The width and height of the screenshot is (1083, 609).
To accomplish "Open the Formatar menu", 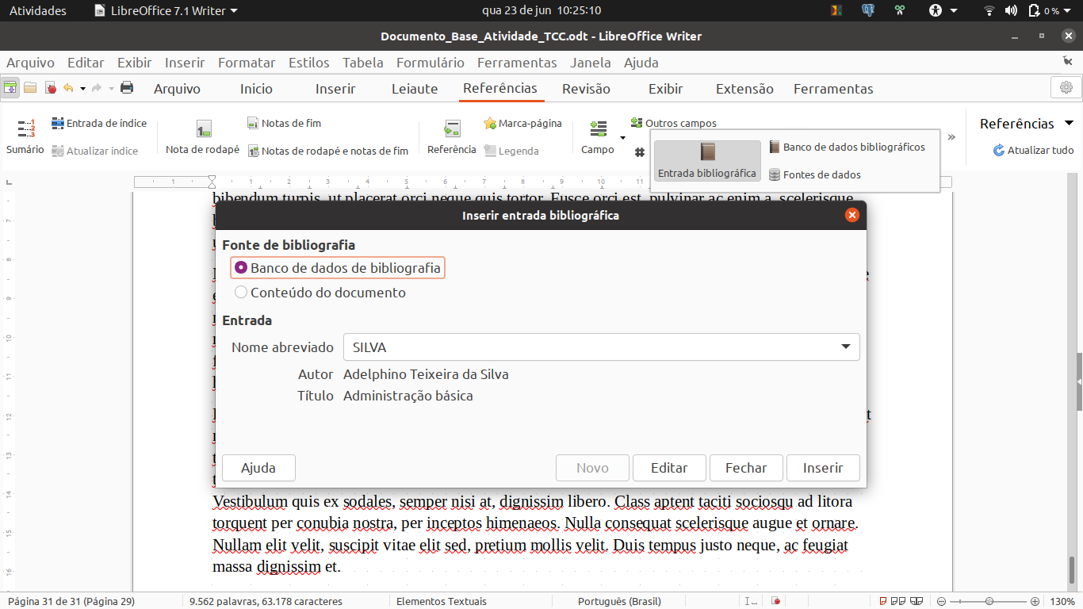I will tap(247, 63).
